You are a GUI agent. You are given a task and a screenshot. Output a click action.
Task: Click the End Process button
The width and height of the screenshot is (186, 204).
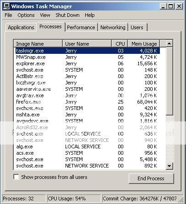click(x=151, y=178)
